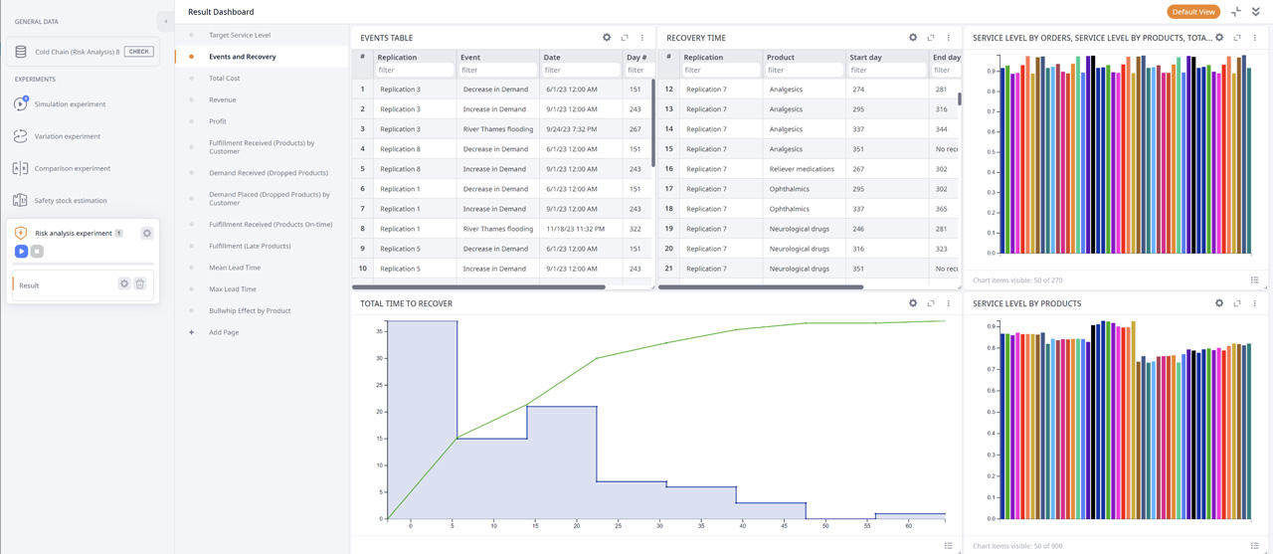The image size is (1273, 554).
Task: Select Bullwhip Effect by Product page
Action: pyautogui.click(x=250, y=310)
